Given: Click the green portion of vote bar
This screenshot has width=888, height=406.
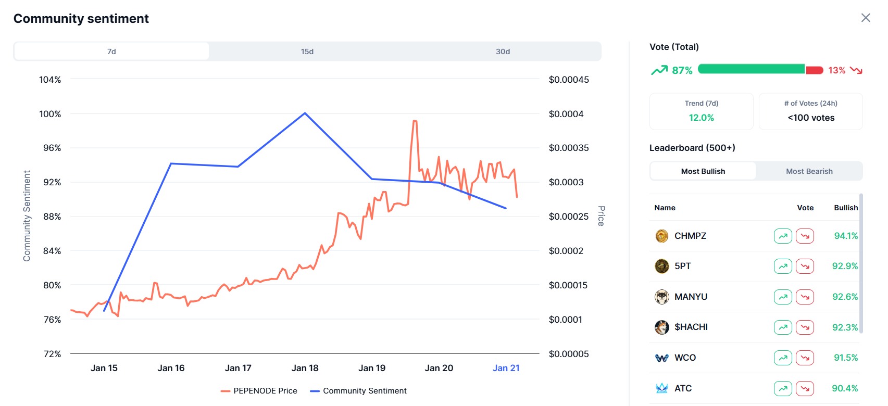Looking at the screenshot, I should coord(752,69).
